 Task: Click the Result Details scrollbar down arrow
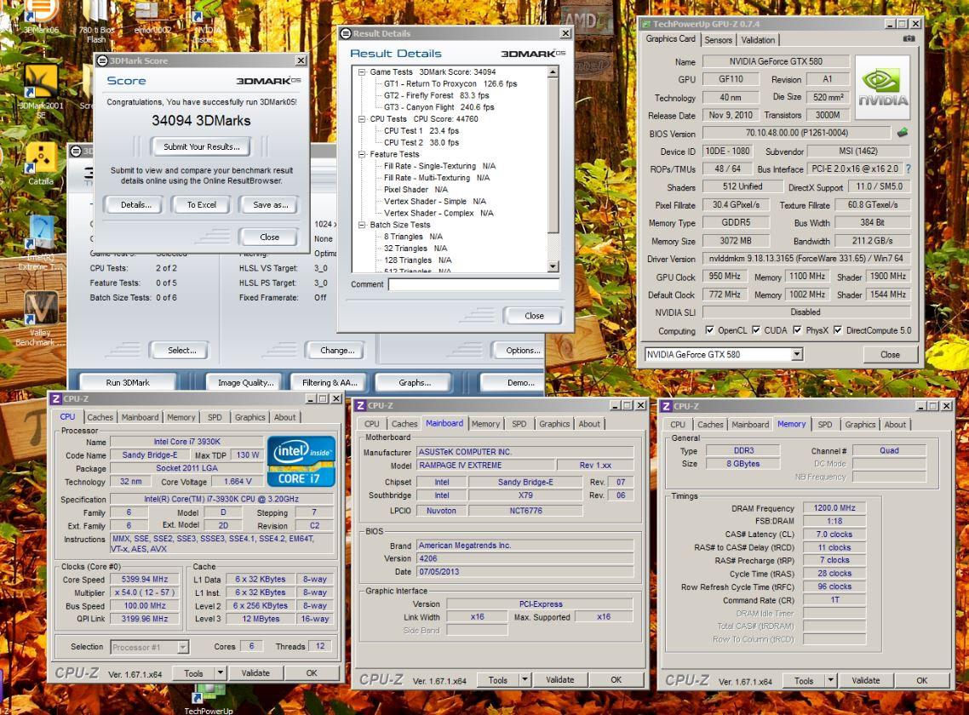coord(553,266)
